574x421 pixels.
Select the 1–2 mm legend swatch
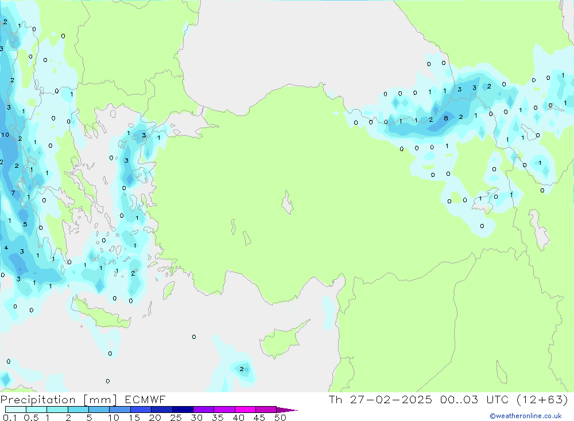[57, 410]
